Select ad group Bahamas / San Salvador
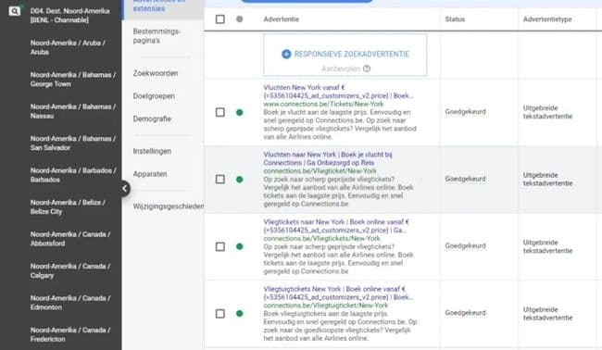This screenshot has height=350, width=602. point(73,143)
